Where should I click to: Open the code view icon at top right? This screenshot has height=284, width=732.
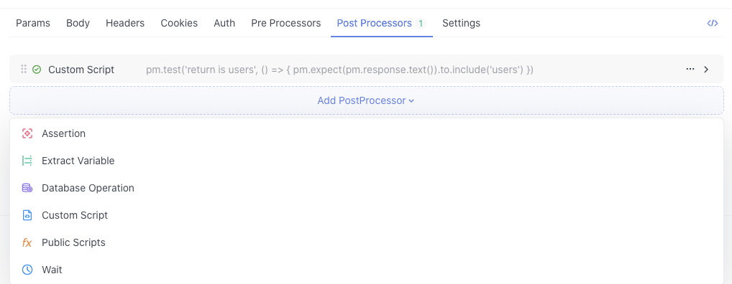point(713,23)
